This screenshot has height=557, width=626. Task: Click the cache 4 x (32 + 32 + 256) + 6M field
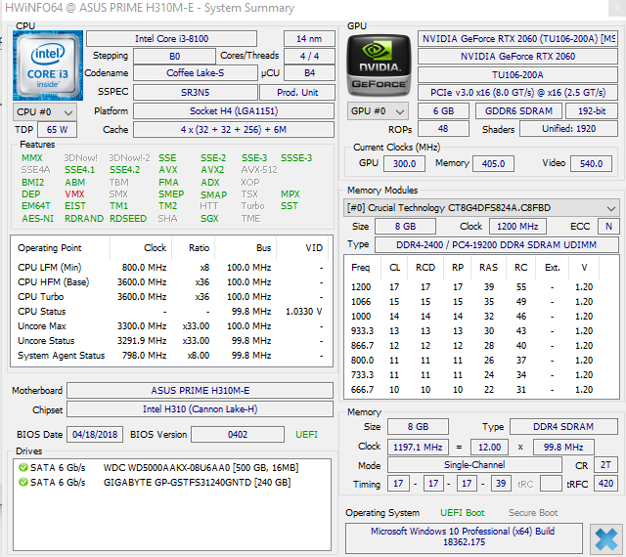(x=234, y=130)
